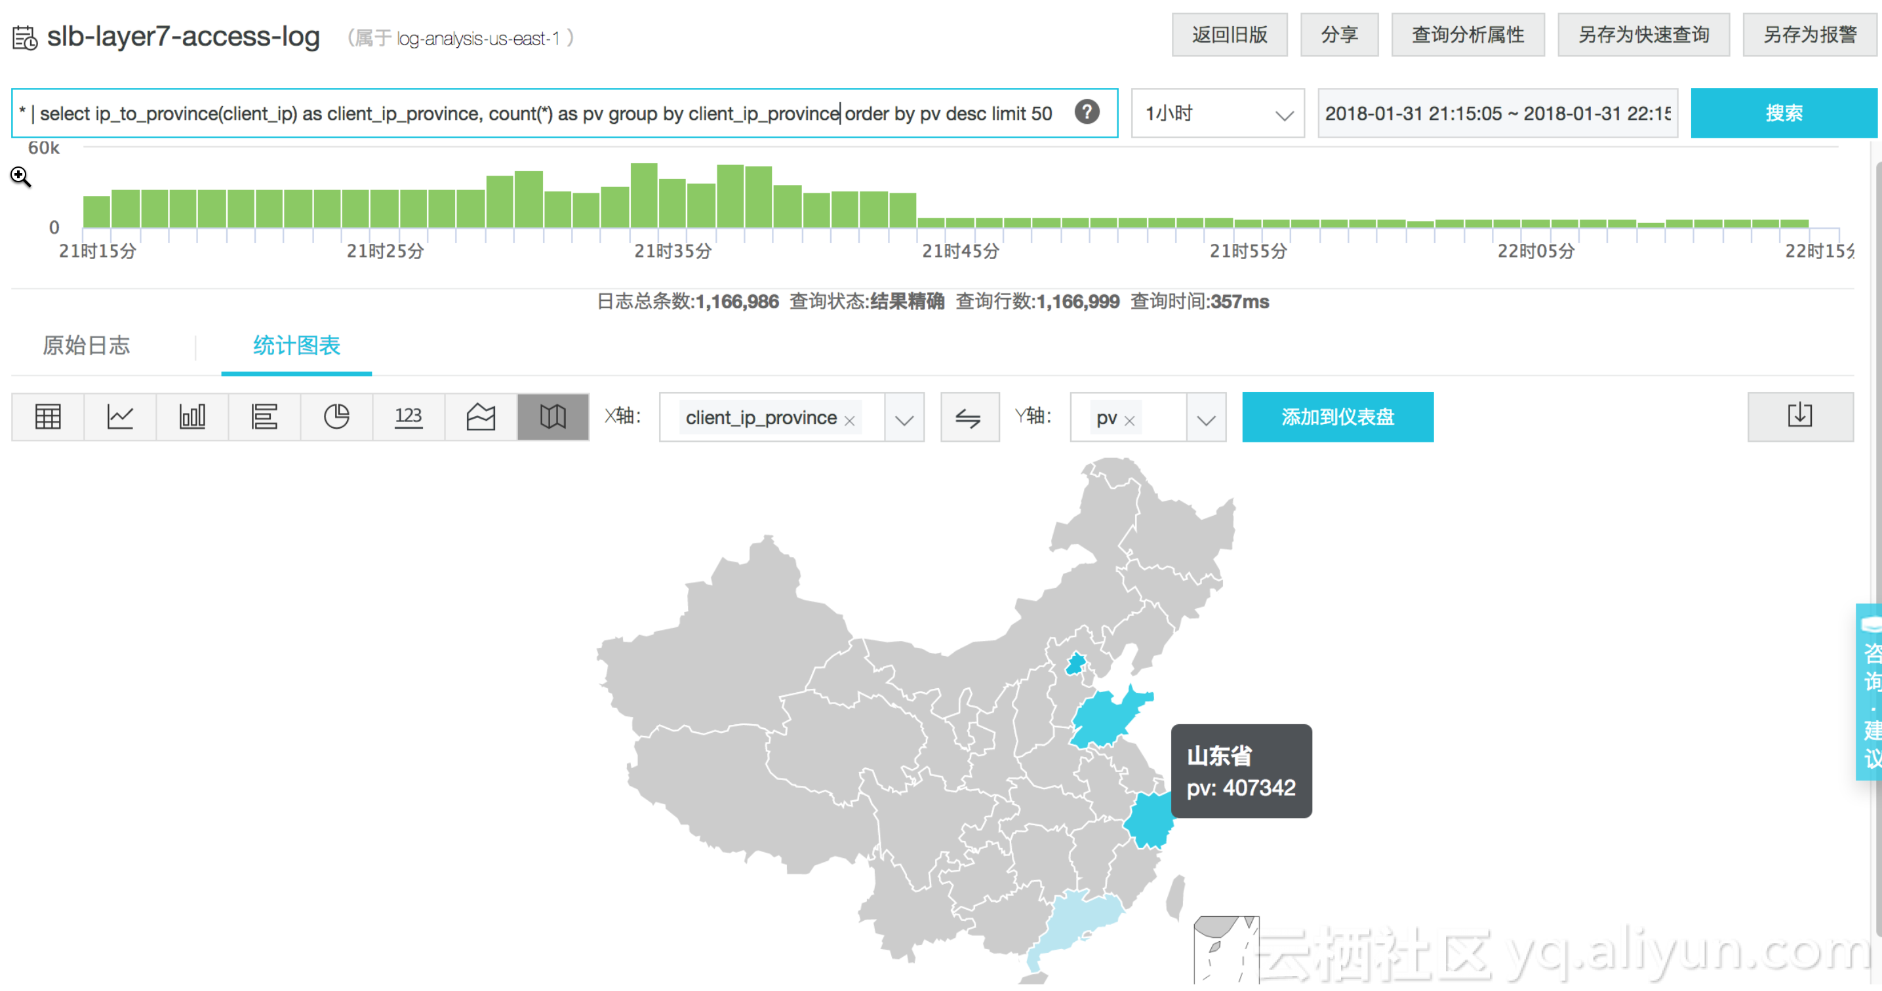This screenshot has width=1882, height=991.
Task: Open the query help question mark icon
Action: click(1087, 113)
